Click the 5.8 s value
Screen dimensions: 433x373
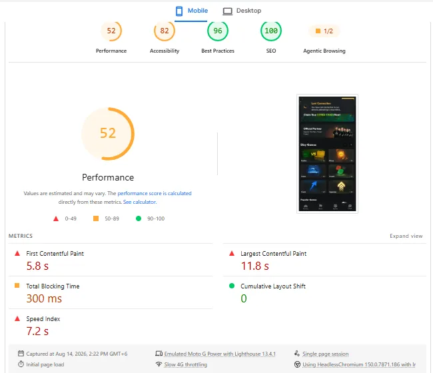37,266
